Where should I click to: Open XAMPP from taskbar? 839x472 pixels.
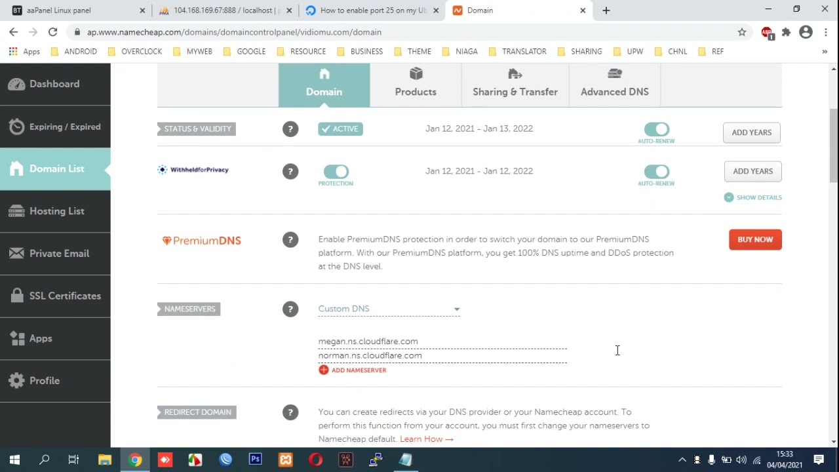(285, 460)
